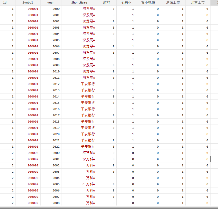Viewport: 218px width, 209px height.
Task: Click 金融业 value 0 in the G 万科A row
Action: tap(133, 184)
